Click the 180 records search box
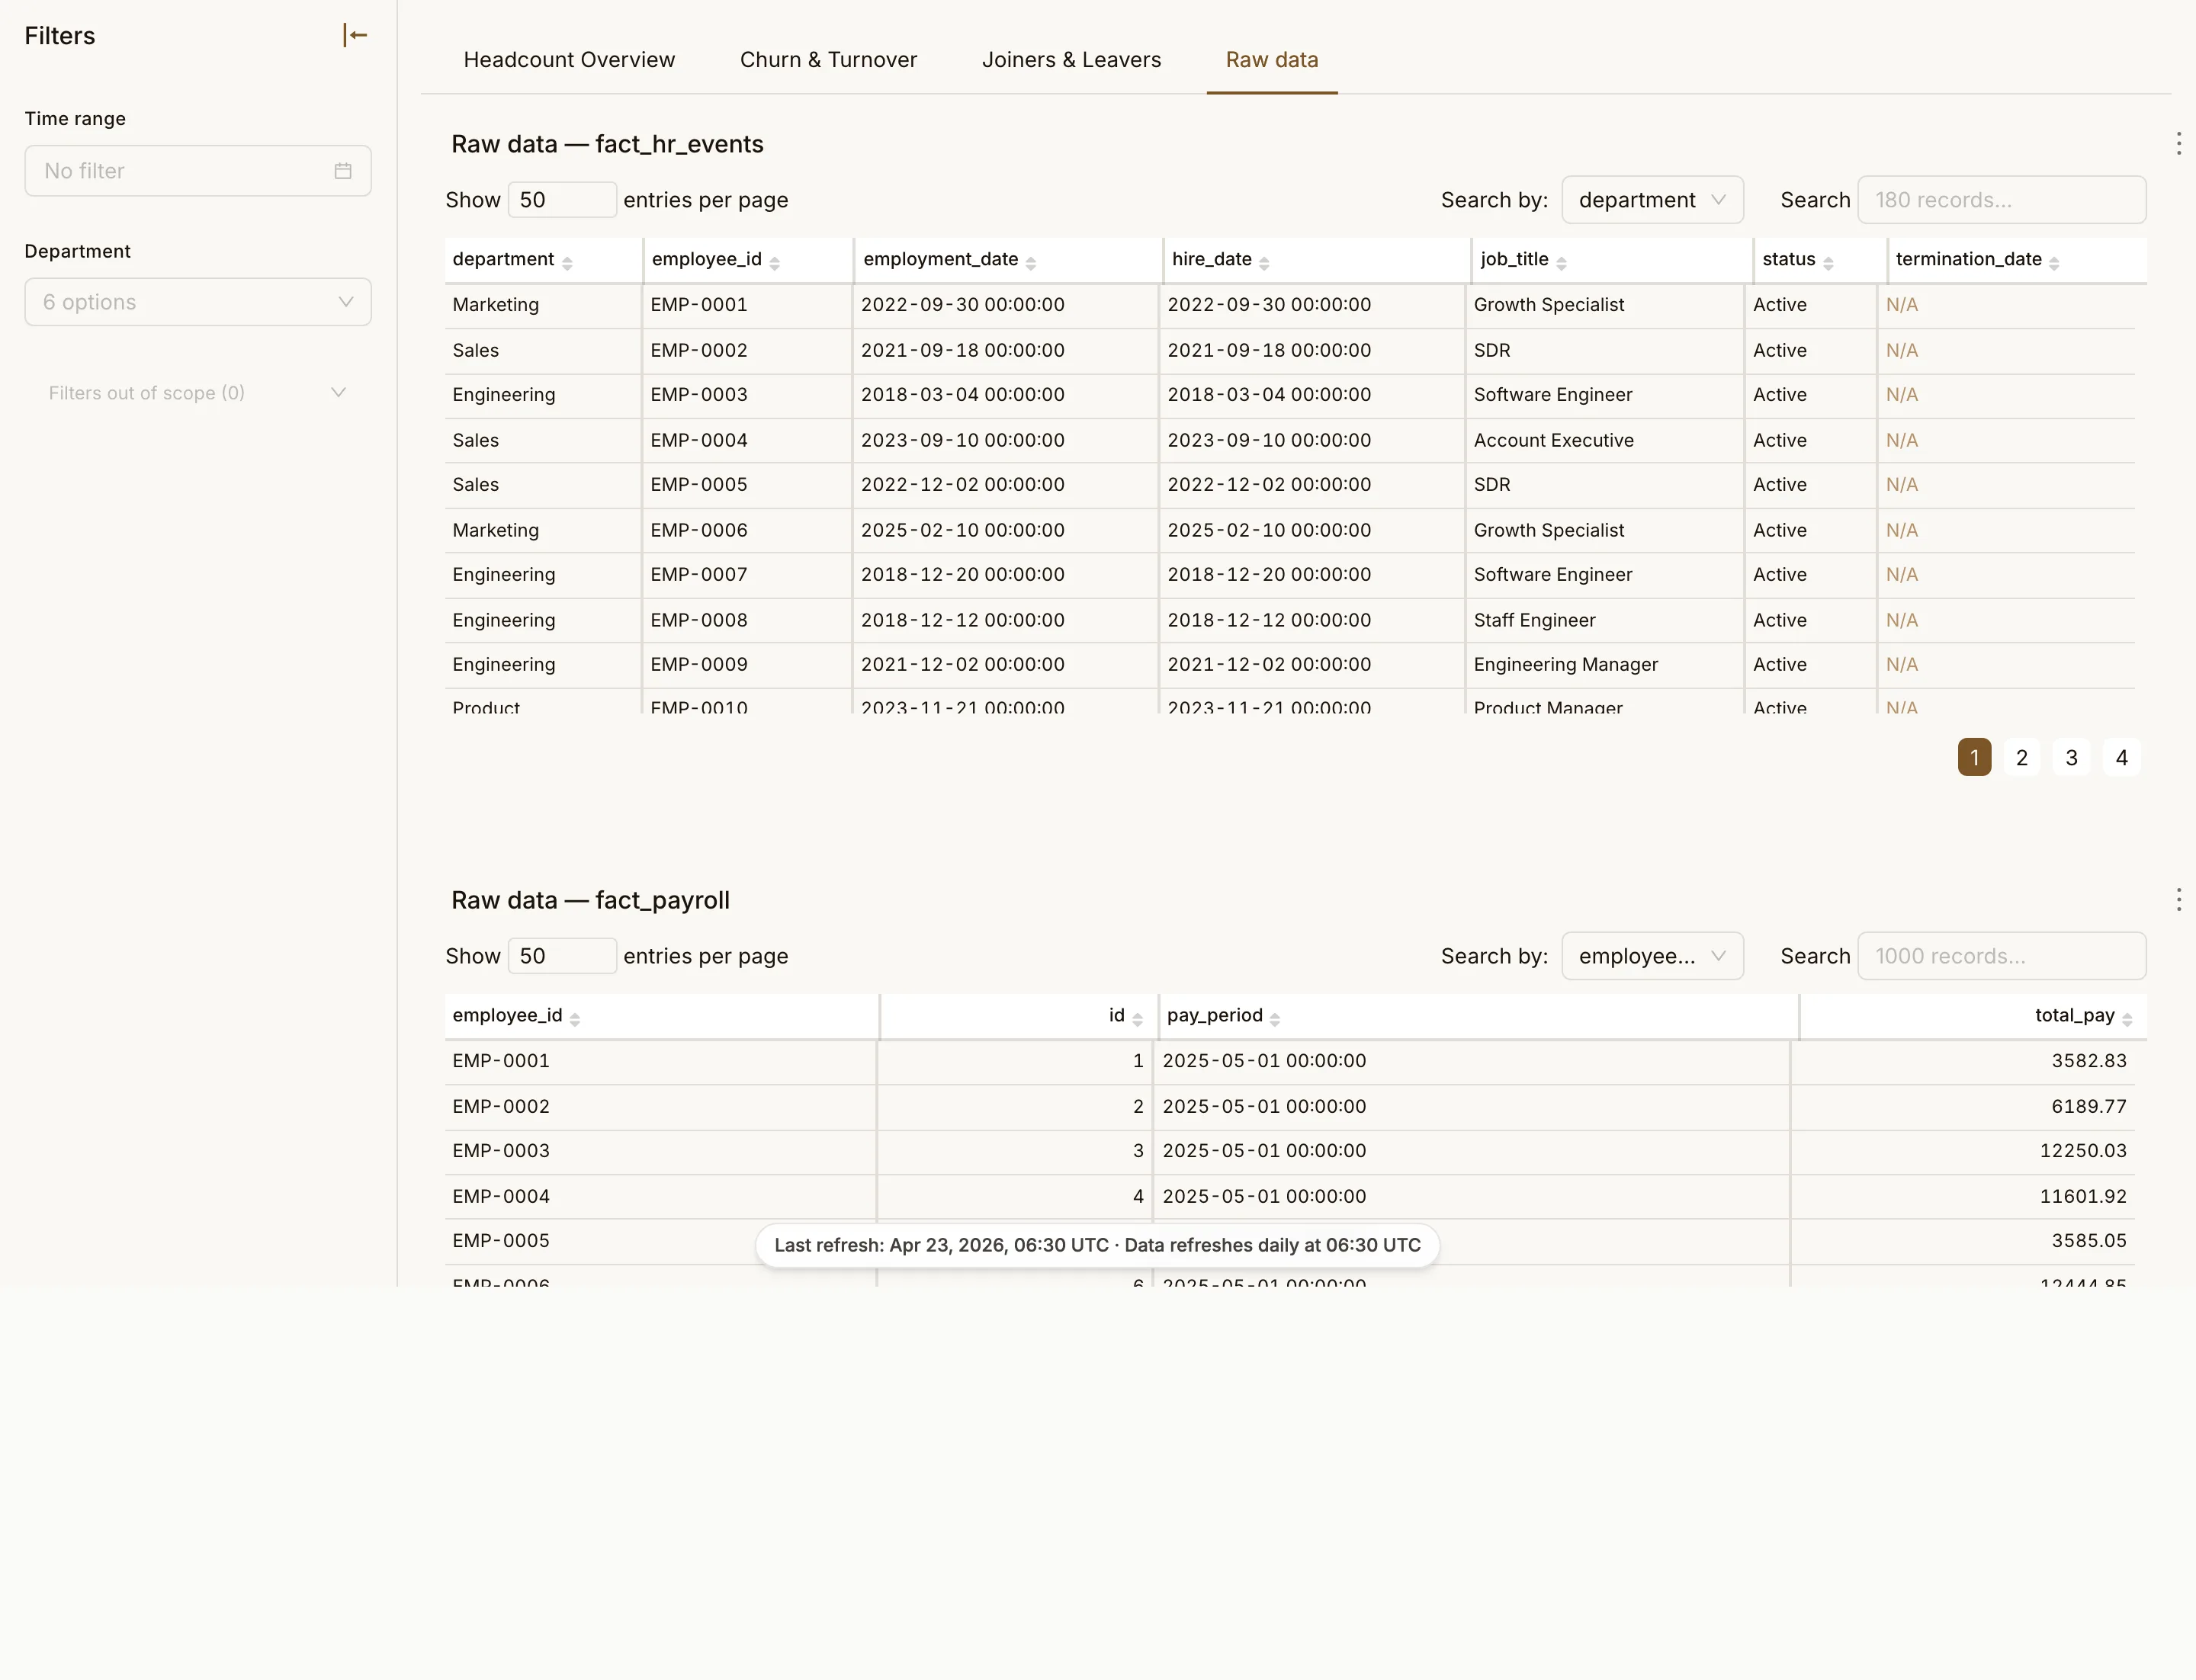The width and height of the screenshot is (2196, 1680). [2001, 200]
